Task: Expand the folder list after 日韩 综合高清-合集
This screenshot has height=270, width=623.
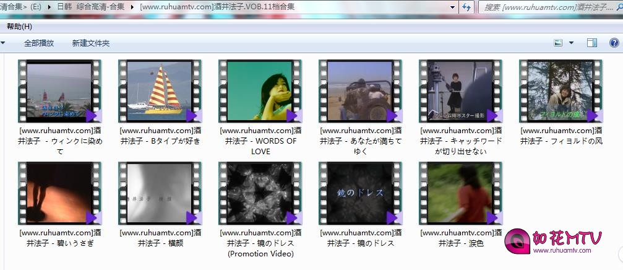Action: click(132, 7)
